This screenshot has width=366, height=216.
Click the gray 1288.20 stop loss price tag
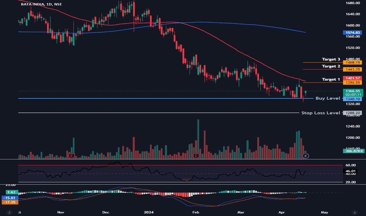[x=353, y=113]
